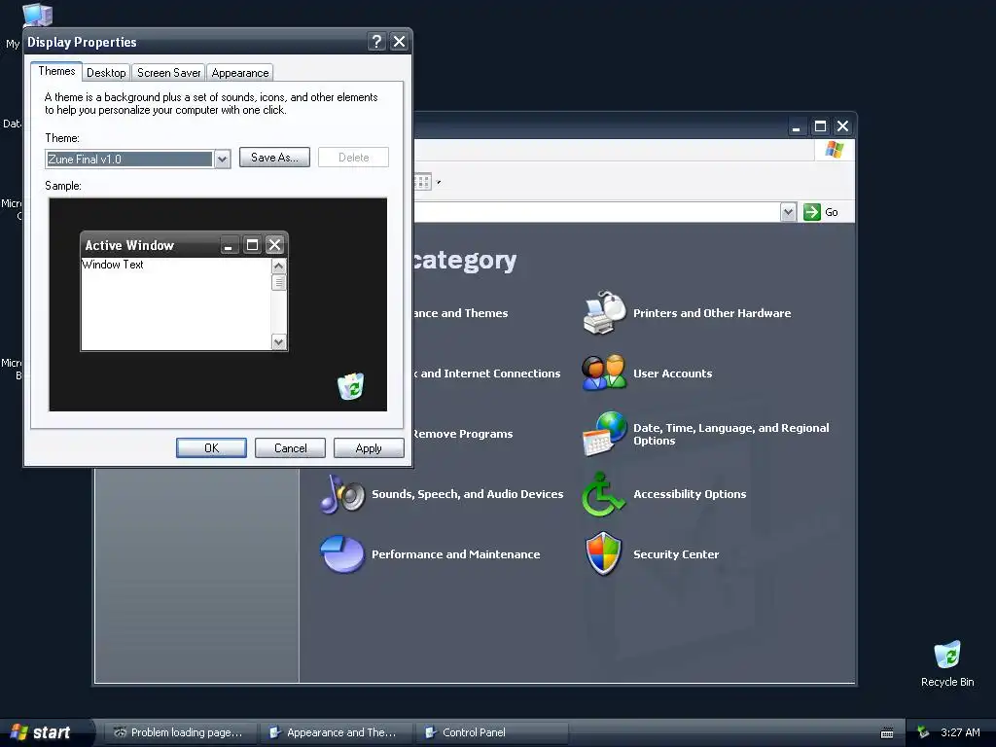Image resolution: width=996 pixels, height=747 pixels.
Task: Click the Go button label
Action: tap(832, 212)
